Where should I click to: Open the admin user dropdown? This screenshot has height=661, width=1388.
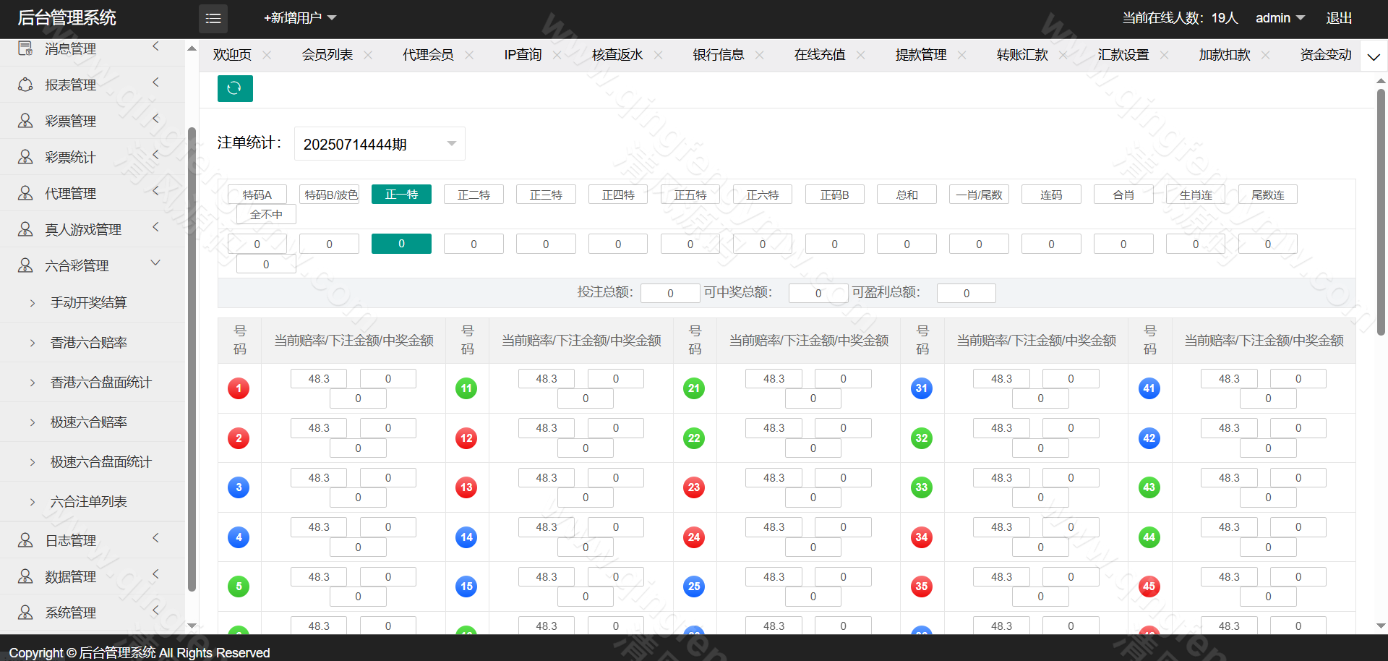tap(1280, 18)
